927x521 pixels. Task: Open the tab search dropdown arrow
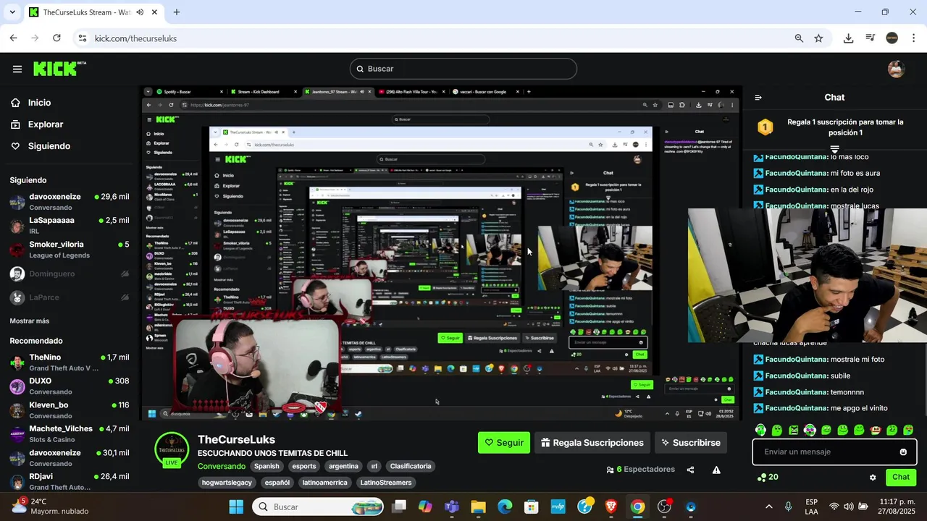12,12
